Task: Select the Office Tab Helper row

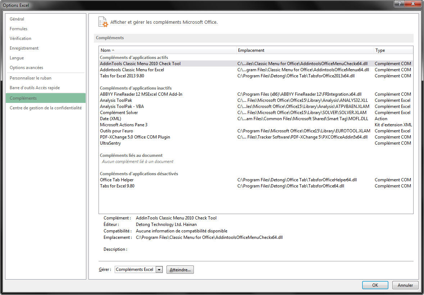Action: [256, 180]
